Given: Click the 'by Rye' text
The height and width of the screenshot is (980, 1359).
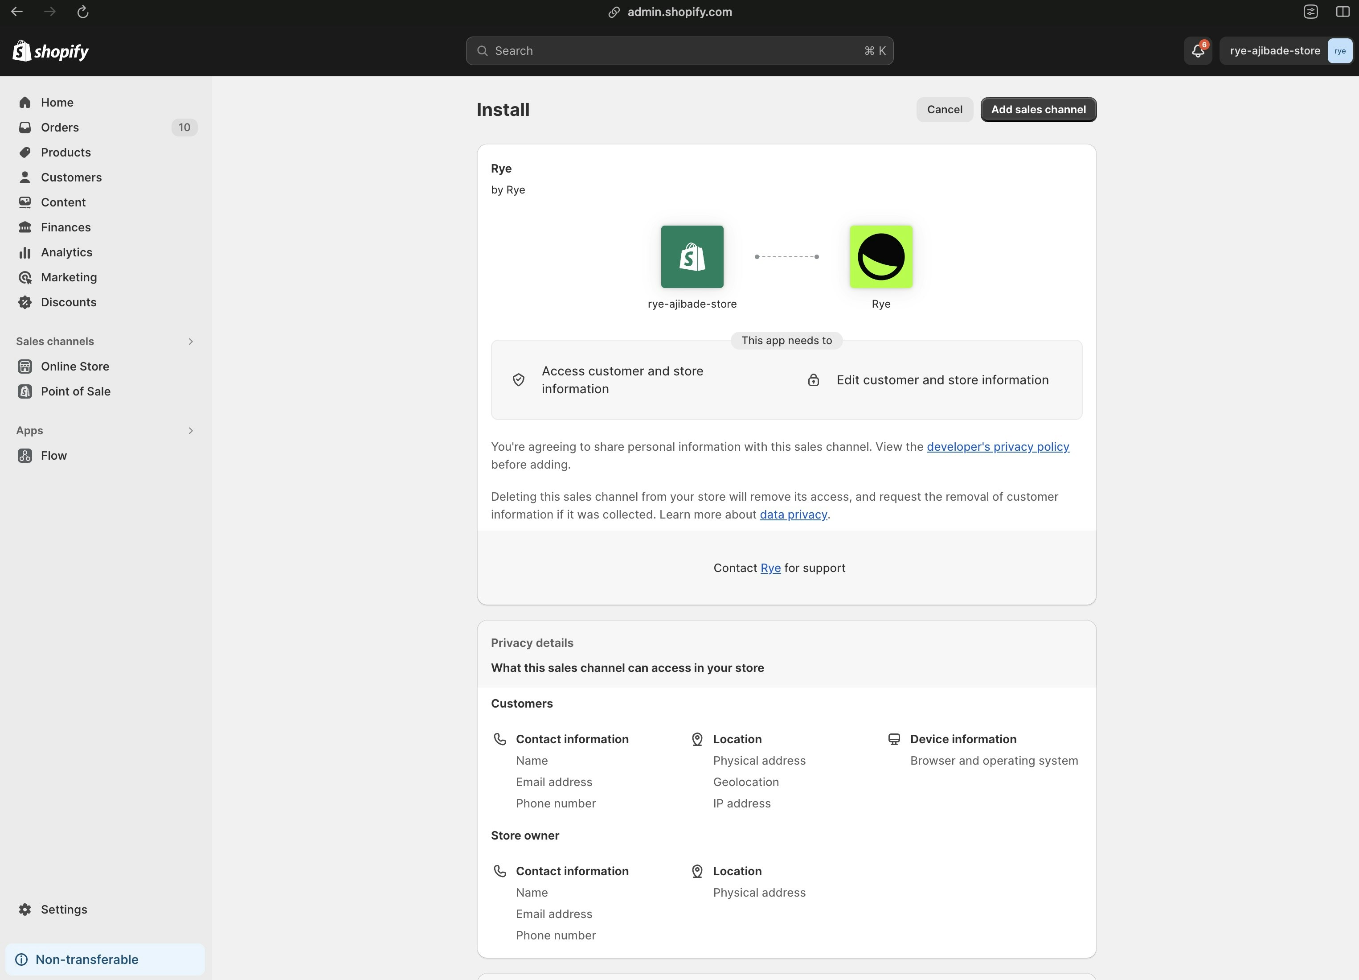Looking at the screenshot, I should pyautogui.click(x=508, y=189).
